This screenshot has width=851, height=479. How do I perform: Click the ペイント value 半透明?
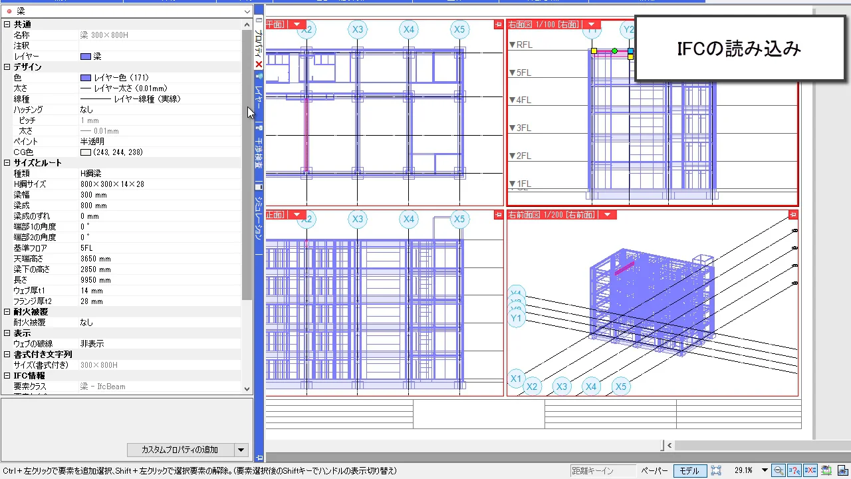point(92,142)
